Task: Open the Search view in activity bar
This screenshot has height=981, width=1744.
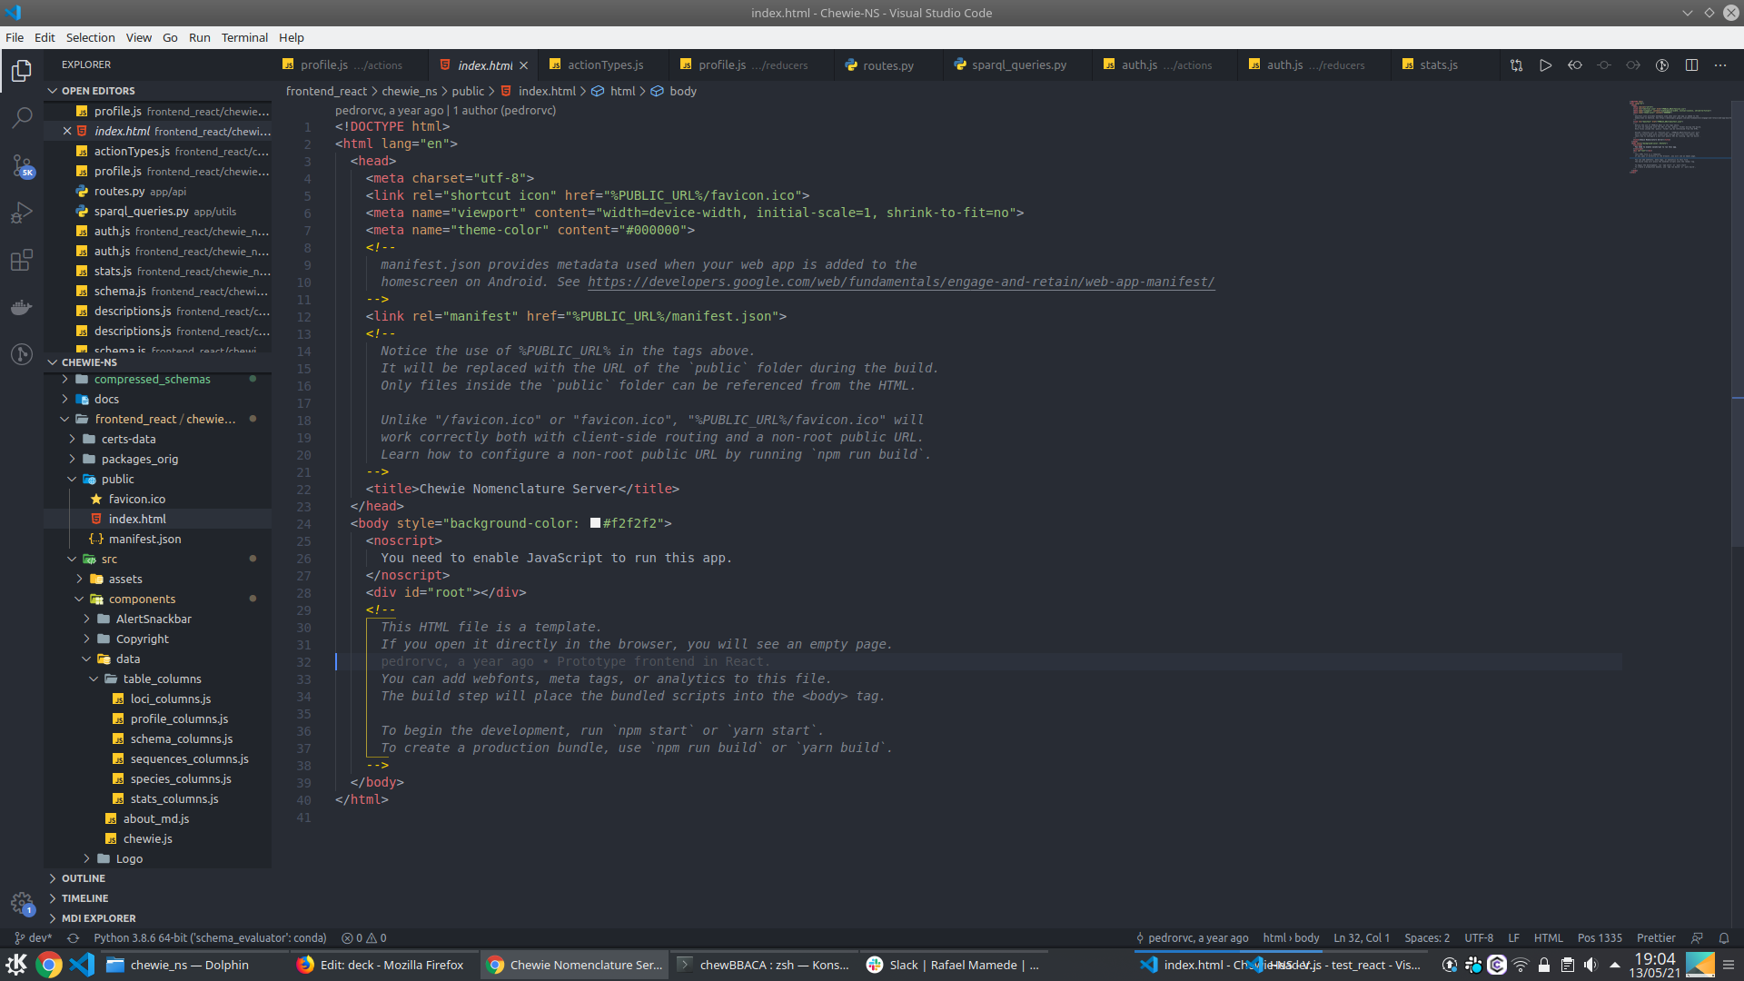Action: point(22,118)
